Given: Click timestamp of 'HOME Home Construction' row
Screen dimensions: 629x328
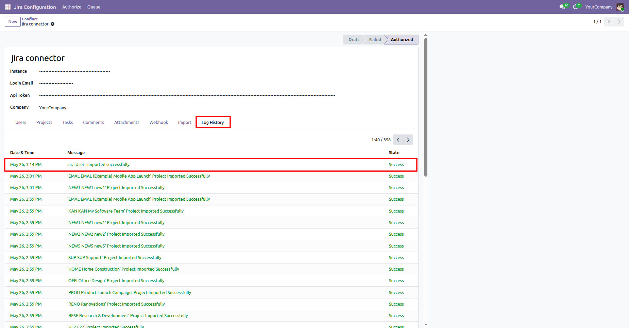Looking at the screenshot, I should (26, 269).
